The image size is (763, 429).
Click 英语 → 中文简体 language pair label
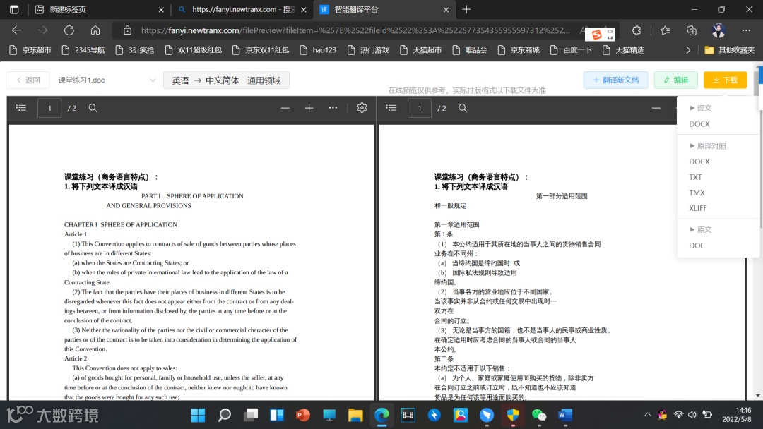tap(206, 80)
